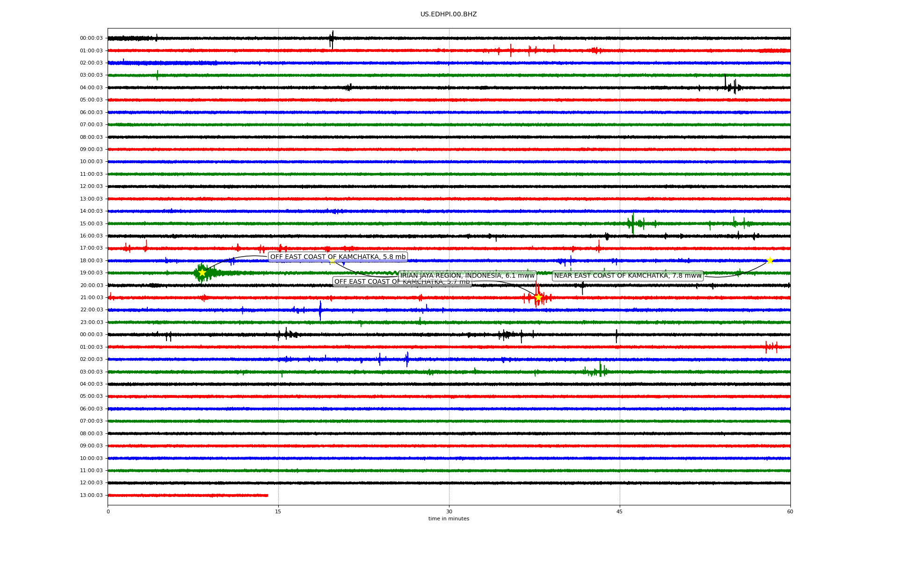Select the 23:00:03 trace row label
This screenshot has height=561, width=898.
(91, 322)
